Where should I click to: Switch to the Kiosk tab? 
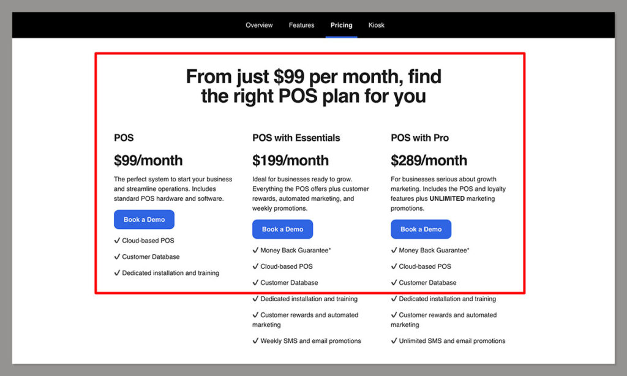[x=376, y=25]
